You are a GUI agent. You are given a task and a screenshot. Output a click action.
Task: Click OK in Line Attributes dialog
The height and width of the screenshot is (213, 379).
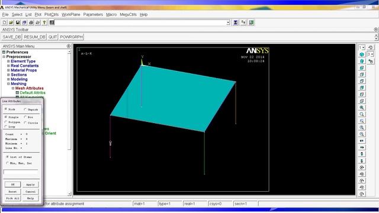click(x=13, y=185)
